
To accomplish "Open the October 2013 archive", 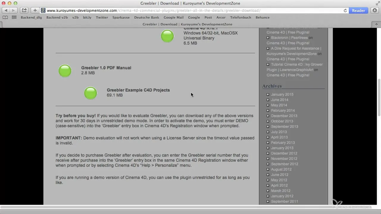I will (282, 121).
